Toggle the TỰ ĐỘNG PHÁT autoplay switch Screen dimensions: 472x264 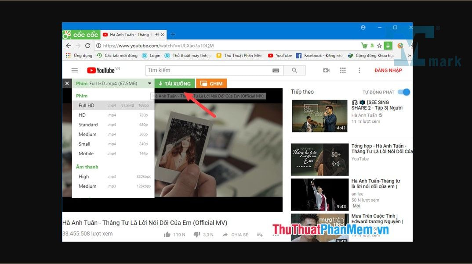tap(404, 92)
